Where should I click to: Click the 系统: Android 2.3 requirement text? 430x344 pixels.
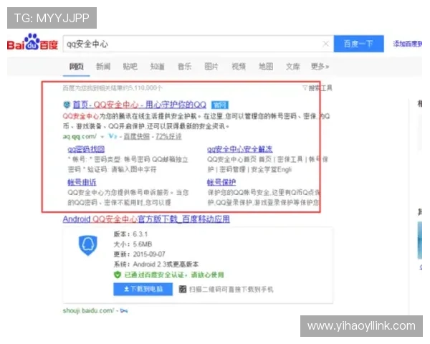(x=156, y=264)
